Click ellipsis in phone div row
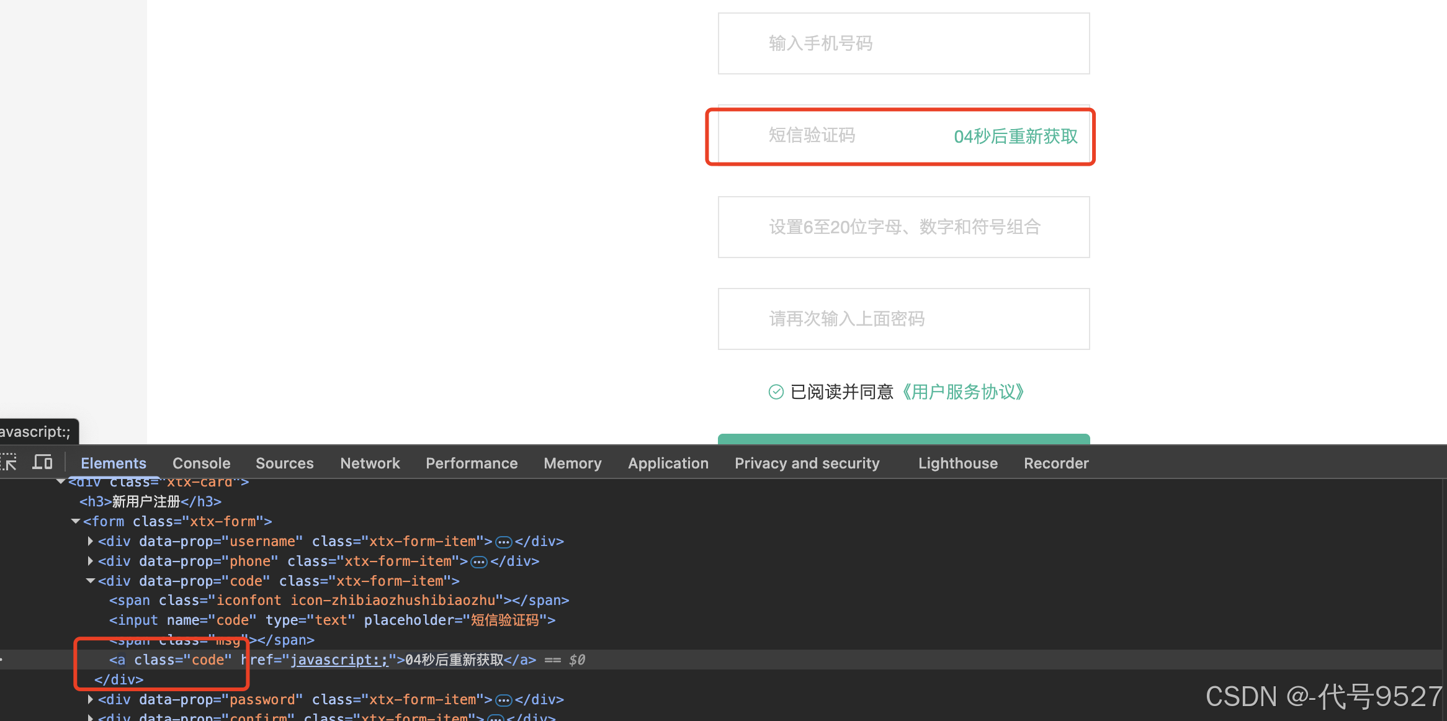The height and width of the screenshot is (721, 1447). 479,562
